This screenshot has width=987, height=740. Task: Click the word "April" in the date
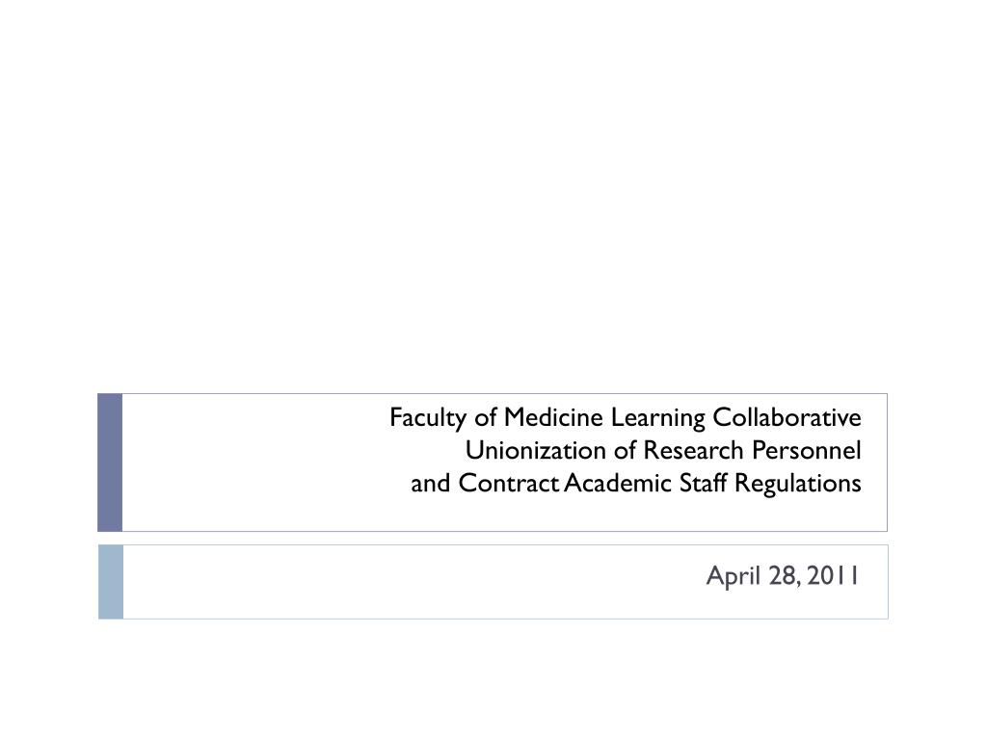coord(734,576)
